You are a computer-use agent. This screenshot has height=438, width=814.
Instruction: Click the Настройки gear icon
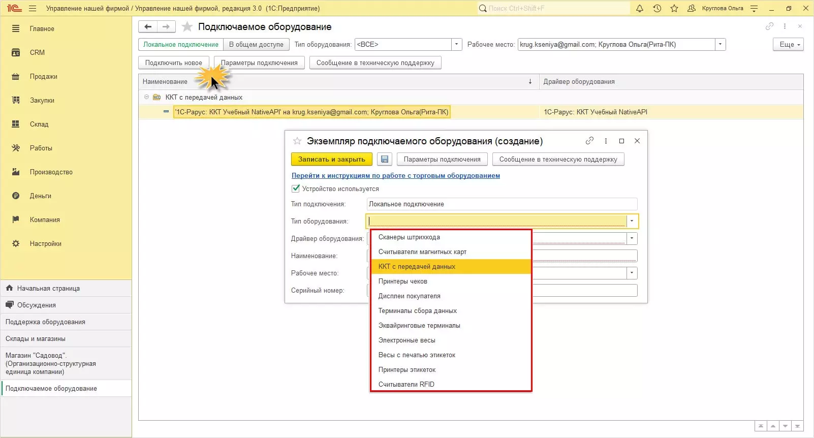pos(16,243)
